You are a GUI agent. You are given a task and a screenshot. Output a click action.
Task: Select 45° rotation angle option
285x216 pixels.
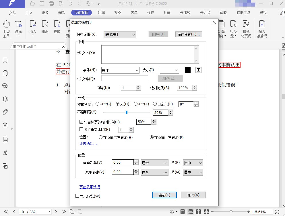click(135, 104)
